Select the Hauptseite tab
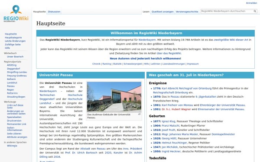This screenshot has width=260, height=162. click(x=39, y=12)
